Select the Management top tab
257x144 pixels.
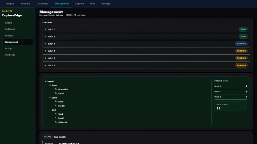pos(62,4)
